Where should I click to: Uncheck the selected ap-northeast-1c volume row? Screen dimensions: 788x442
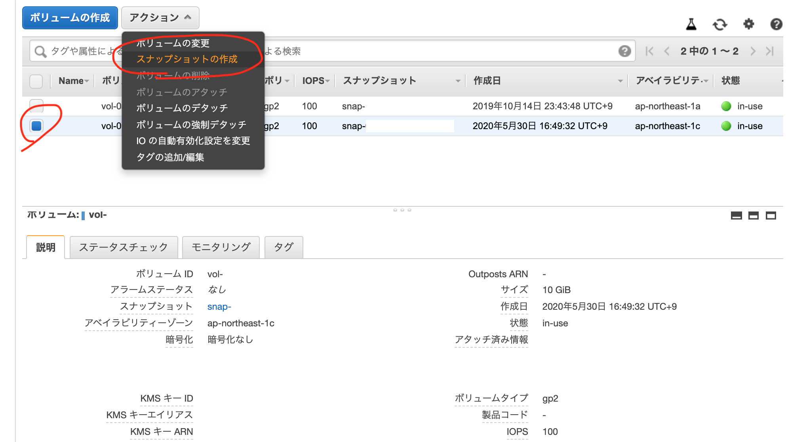[36, 126]
